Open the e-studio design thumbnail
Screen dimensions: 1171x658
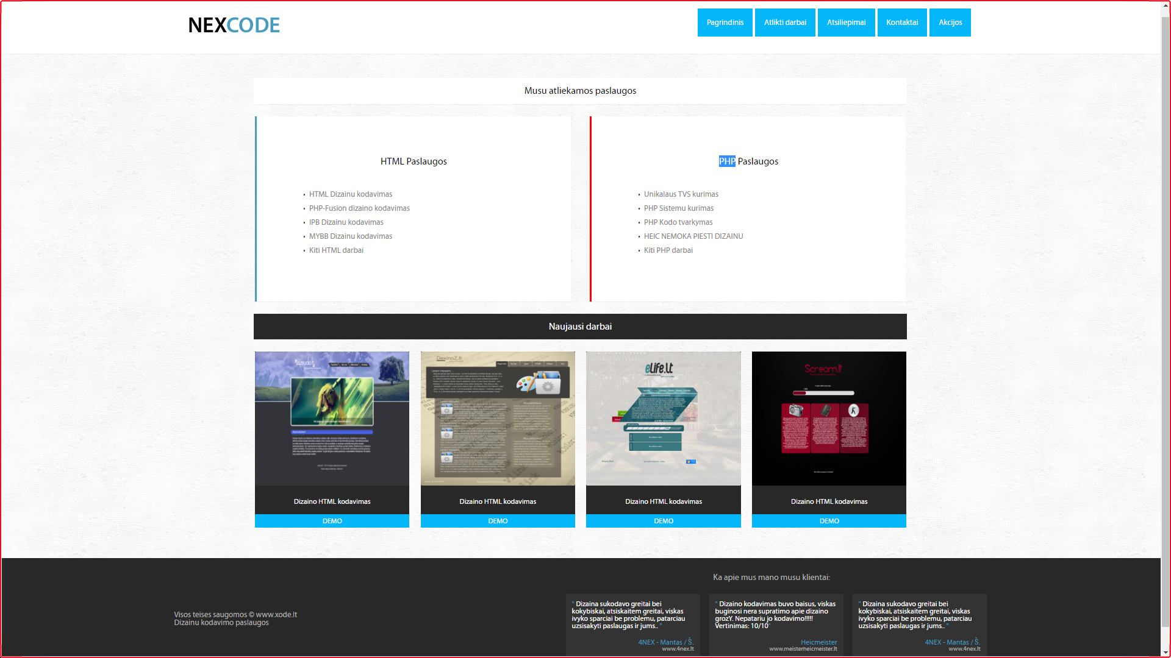tap(332, 419)
